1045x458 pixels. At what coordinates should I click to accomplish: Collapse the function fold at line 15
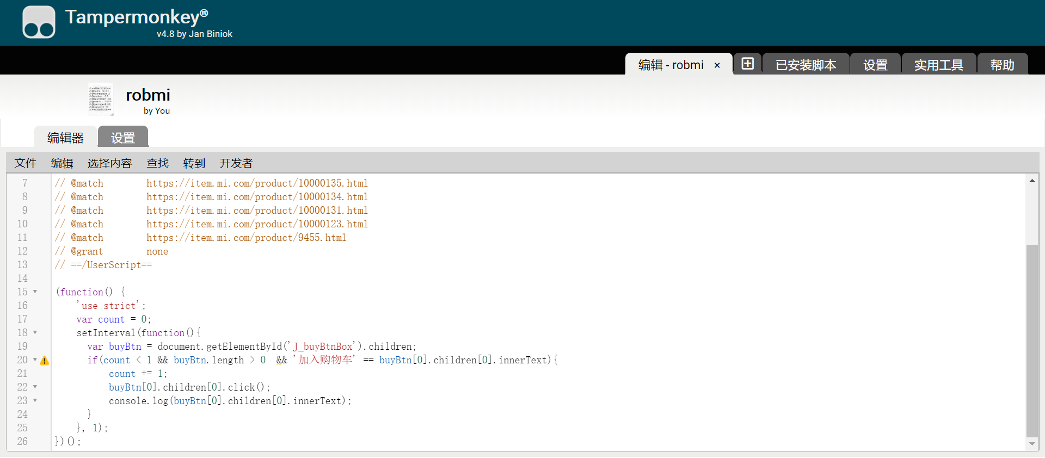point(35,292)
